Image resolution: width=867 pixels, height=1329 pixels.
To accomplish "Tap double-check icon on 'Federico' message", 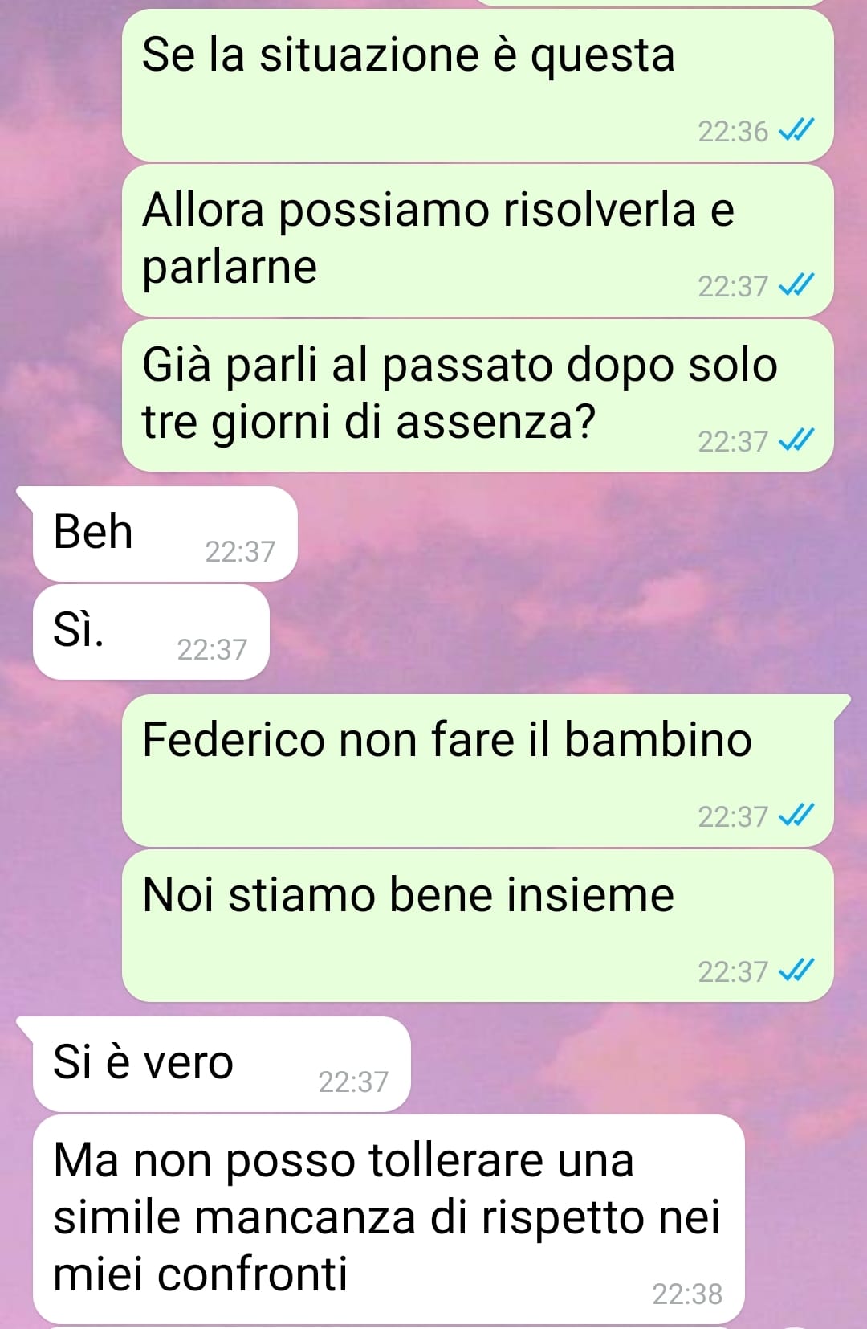I will click(x=797, y=815).
